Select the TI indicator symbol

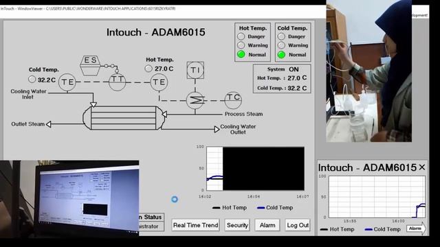coord(195,70)
